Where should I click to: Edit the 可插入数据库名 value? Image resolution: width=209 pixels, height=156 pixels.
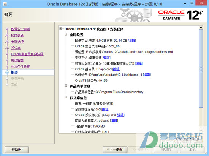[x=114, y=121]
